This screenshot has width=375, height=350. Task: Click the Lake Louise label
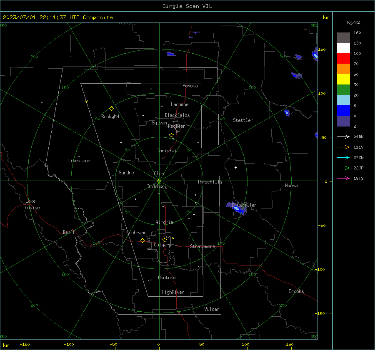(x=32, y=204)
